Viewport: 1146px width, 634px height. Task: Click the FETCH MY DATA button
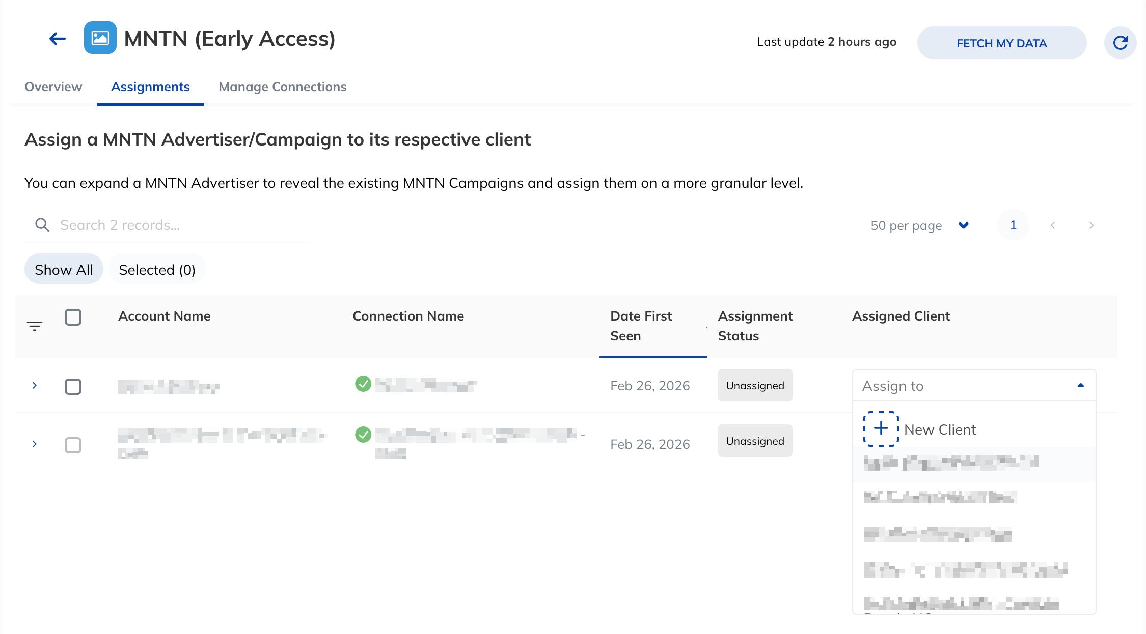click(1001, 43)
